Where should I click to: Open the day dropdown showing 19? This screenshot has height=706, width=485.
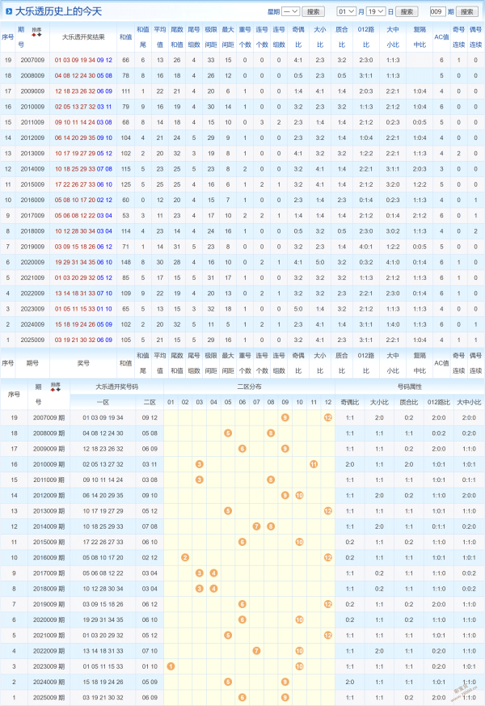[x=376, y=12]
